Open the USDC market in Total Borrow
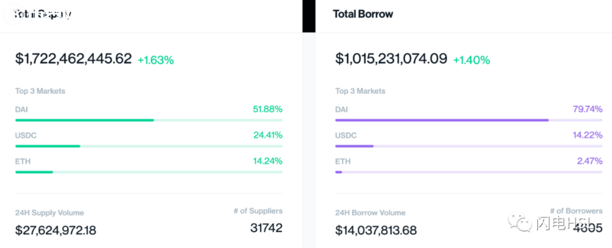 pos(346,135)
